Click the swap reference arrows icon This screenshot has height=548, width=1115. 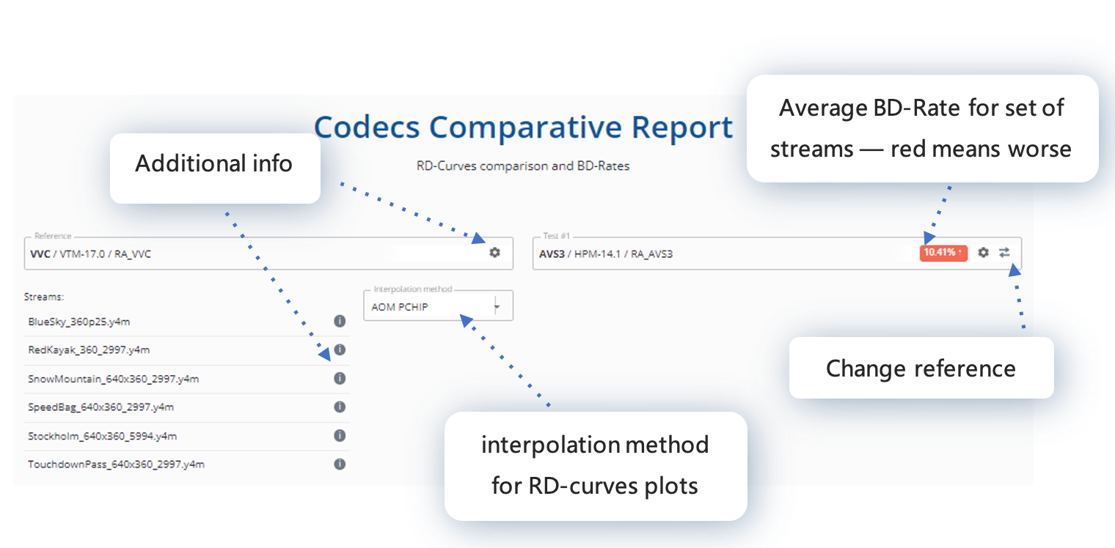pos(1004,252)
